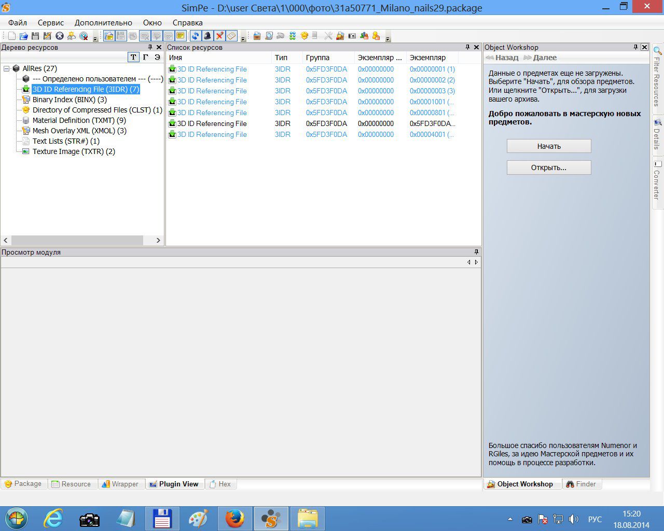Select Texture Image (TXTR) (2) tree item
664x531 pixels.
[x=74, y=151]
